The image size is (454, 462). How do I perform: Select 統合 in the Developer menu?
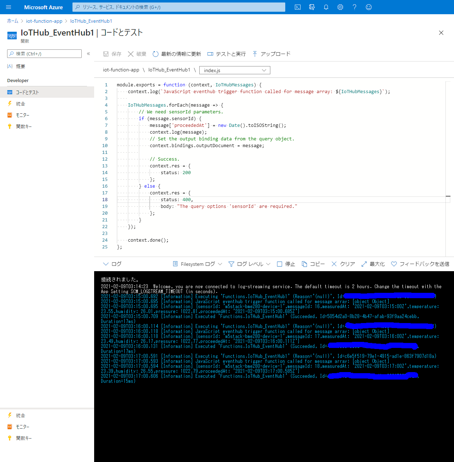[21, 104]
